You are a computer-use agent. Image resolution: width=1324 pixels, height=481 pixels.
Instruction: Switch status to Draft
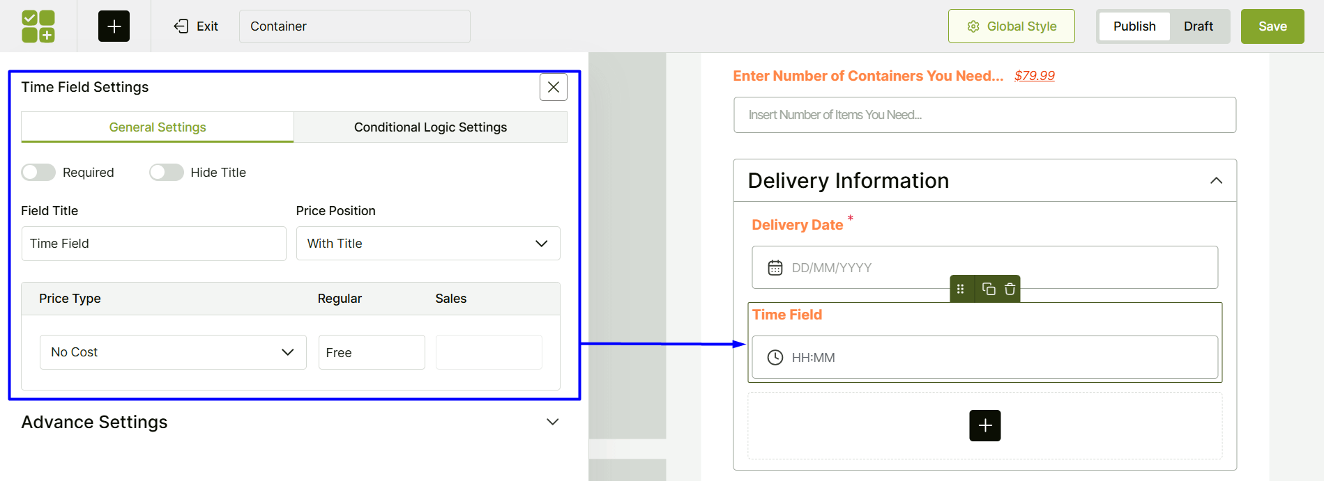click(x=1198, y=26)
